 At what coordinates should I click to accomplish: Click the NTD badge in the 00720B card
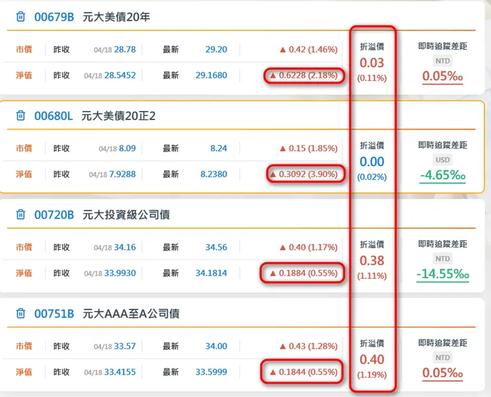tap(443, 258)
